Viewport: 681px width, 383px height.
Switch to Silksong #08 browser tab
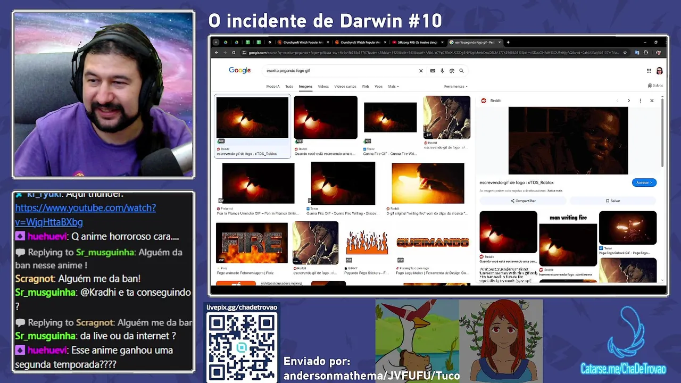pyautogui.click(x=418, y=42)
